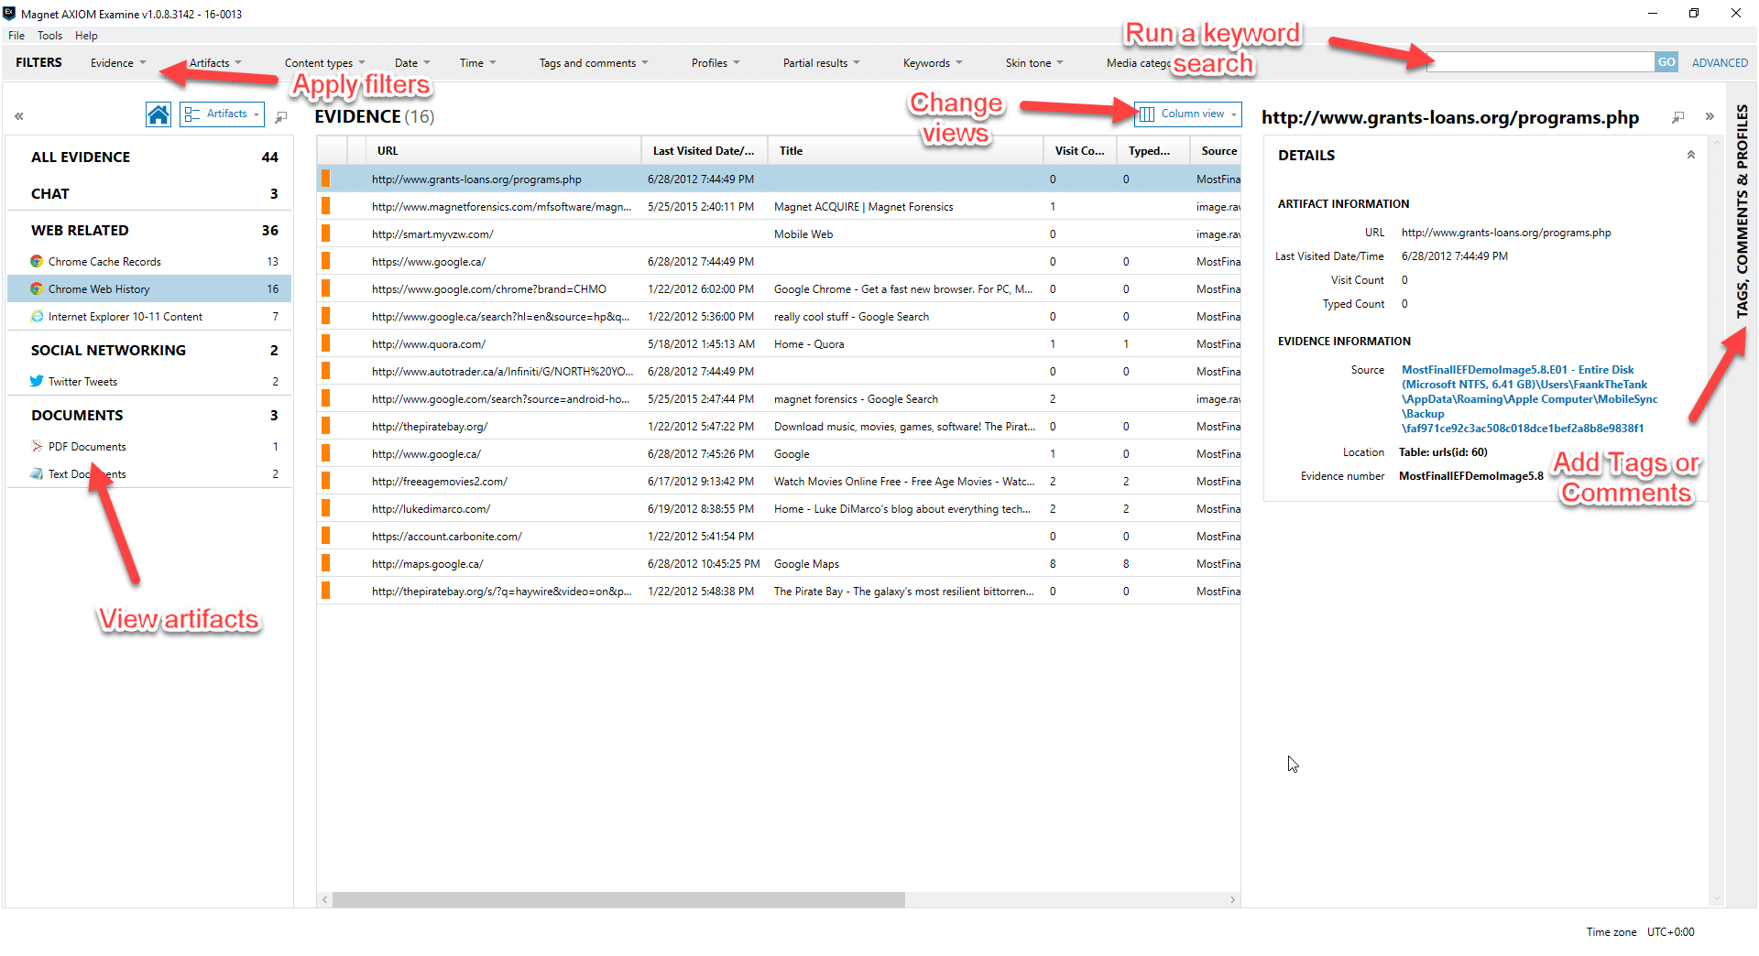Click the horizontal scrollbar thumb under the table
Screen dimensions: 1759x956
point(618,900)
